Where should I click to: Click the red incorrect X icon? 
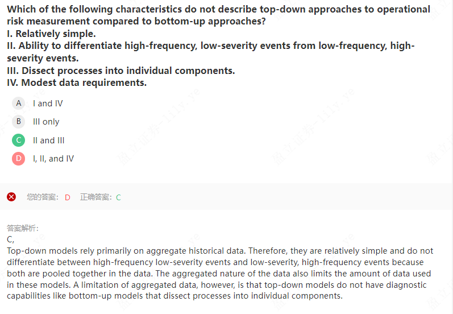point(11,197)
